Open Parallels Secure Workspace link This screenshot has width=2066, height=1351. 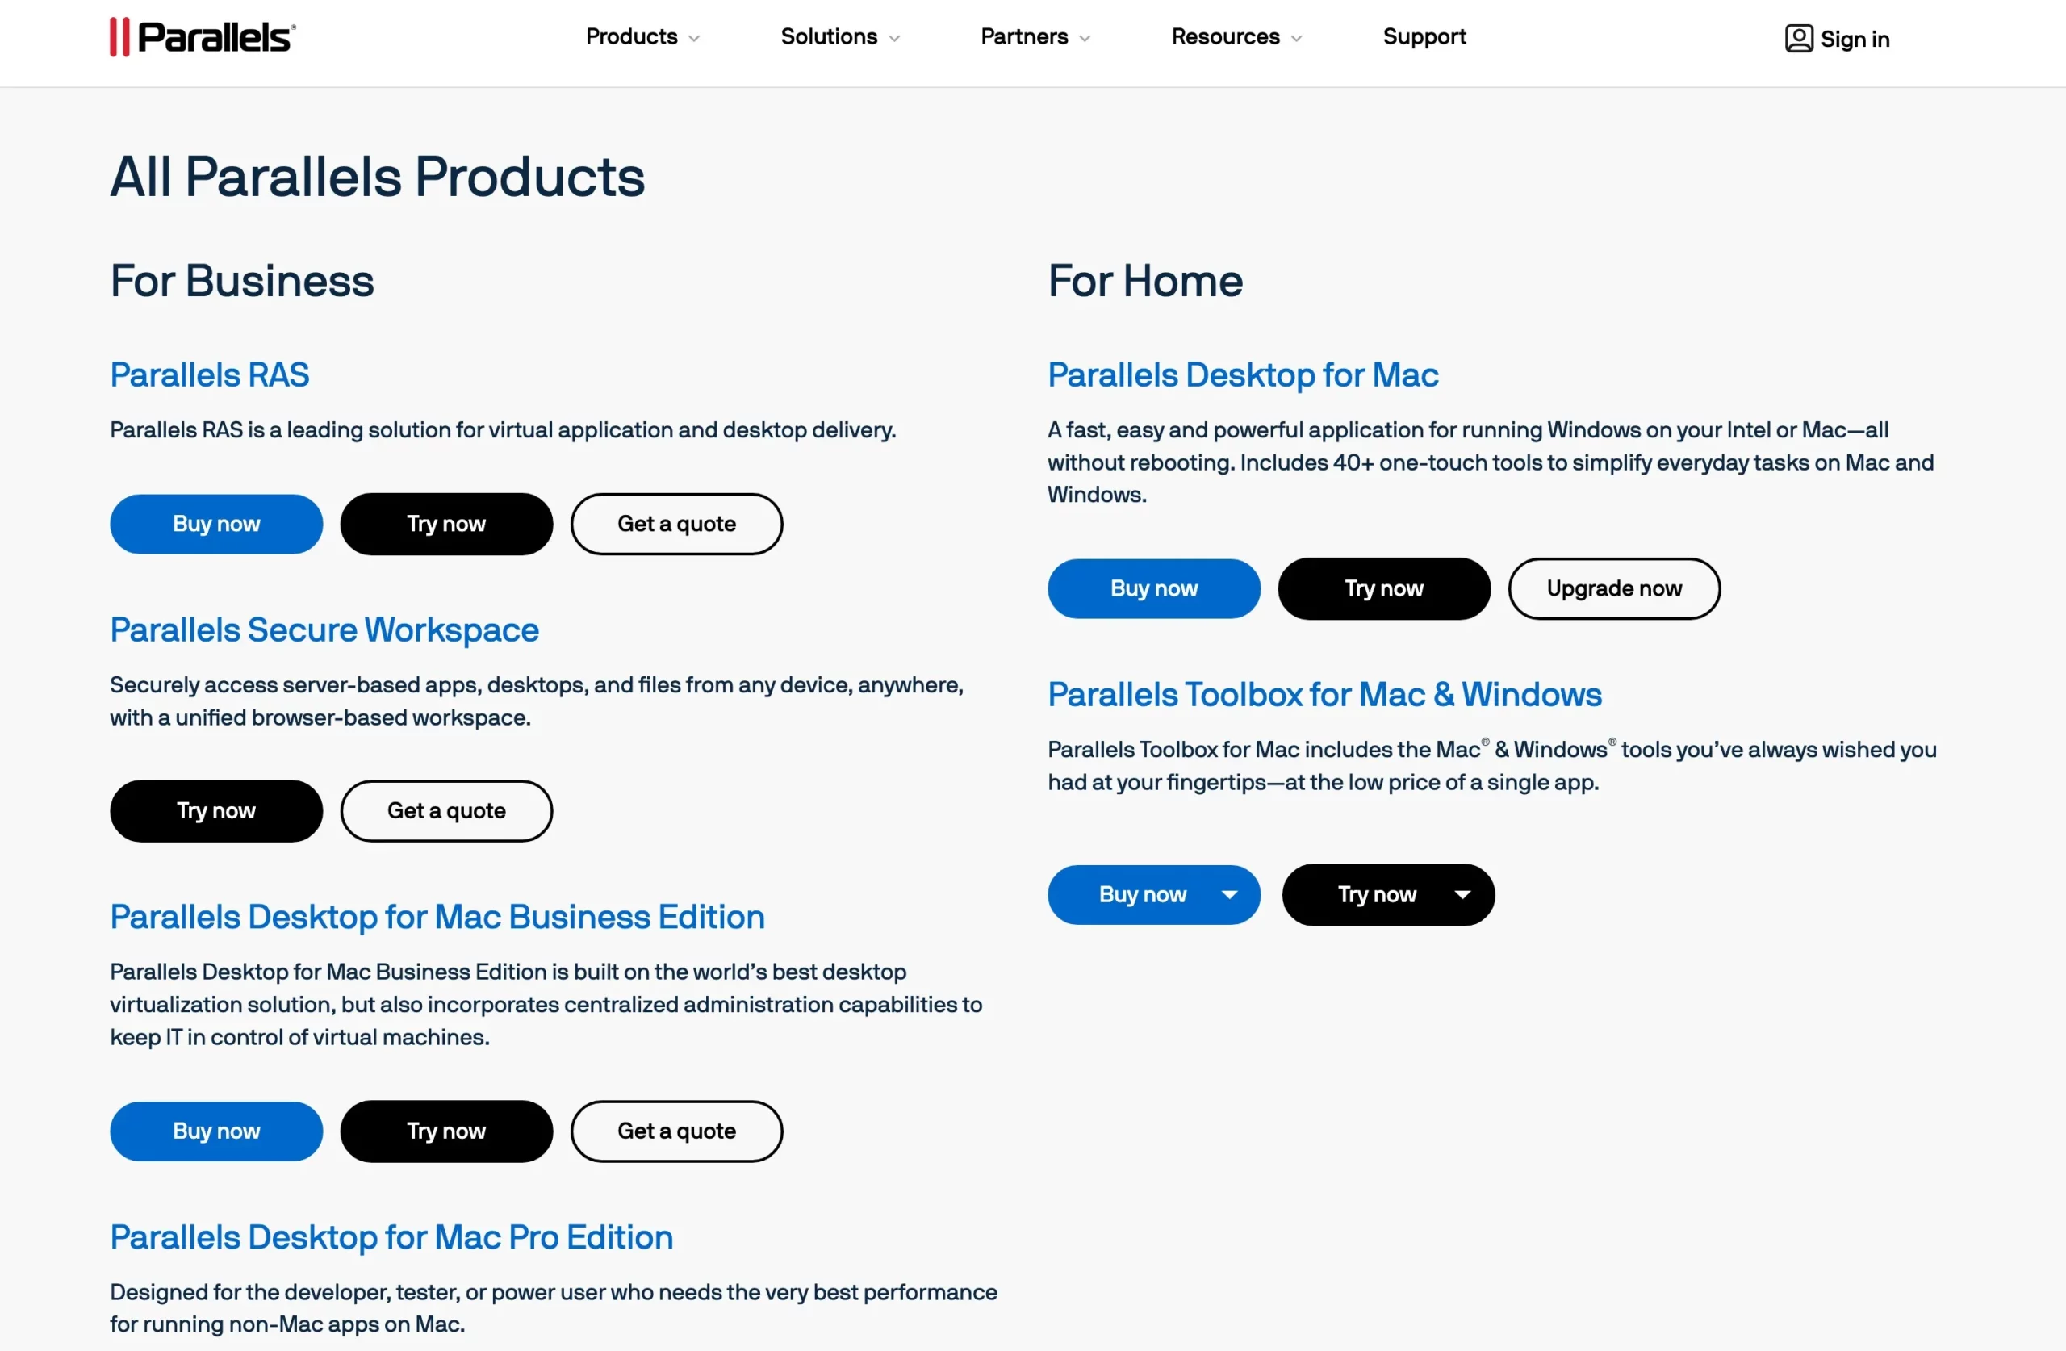[324, 630]
